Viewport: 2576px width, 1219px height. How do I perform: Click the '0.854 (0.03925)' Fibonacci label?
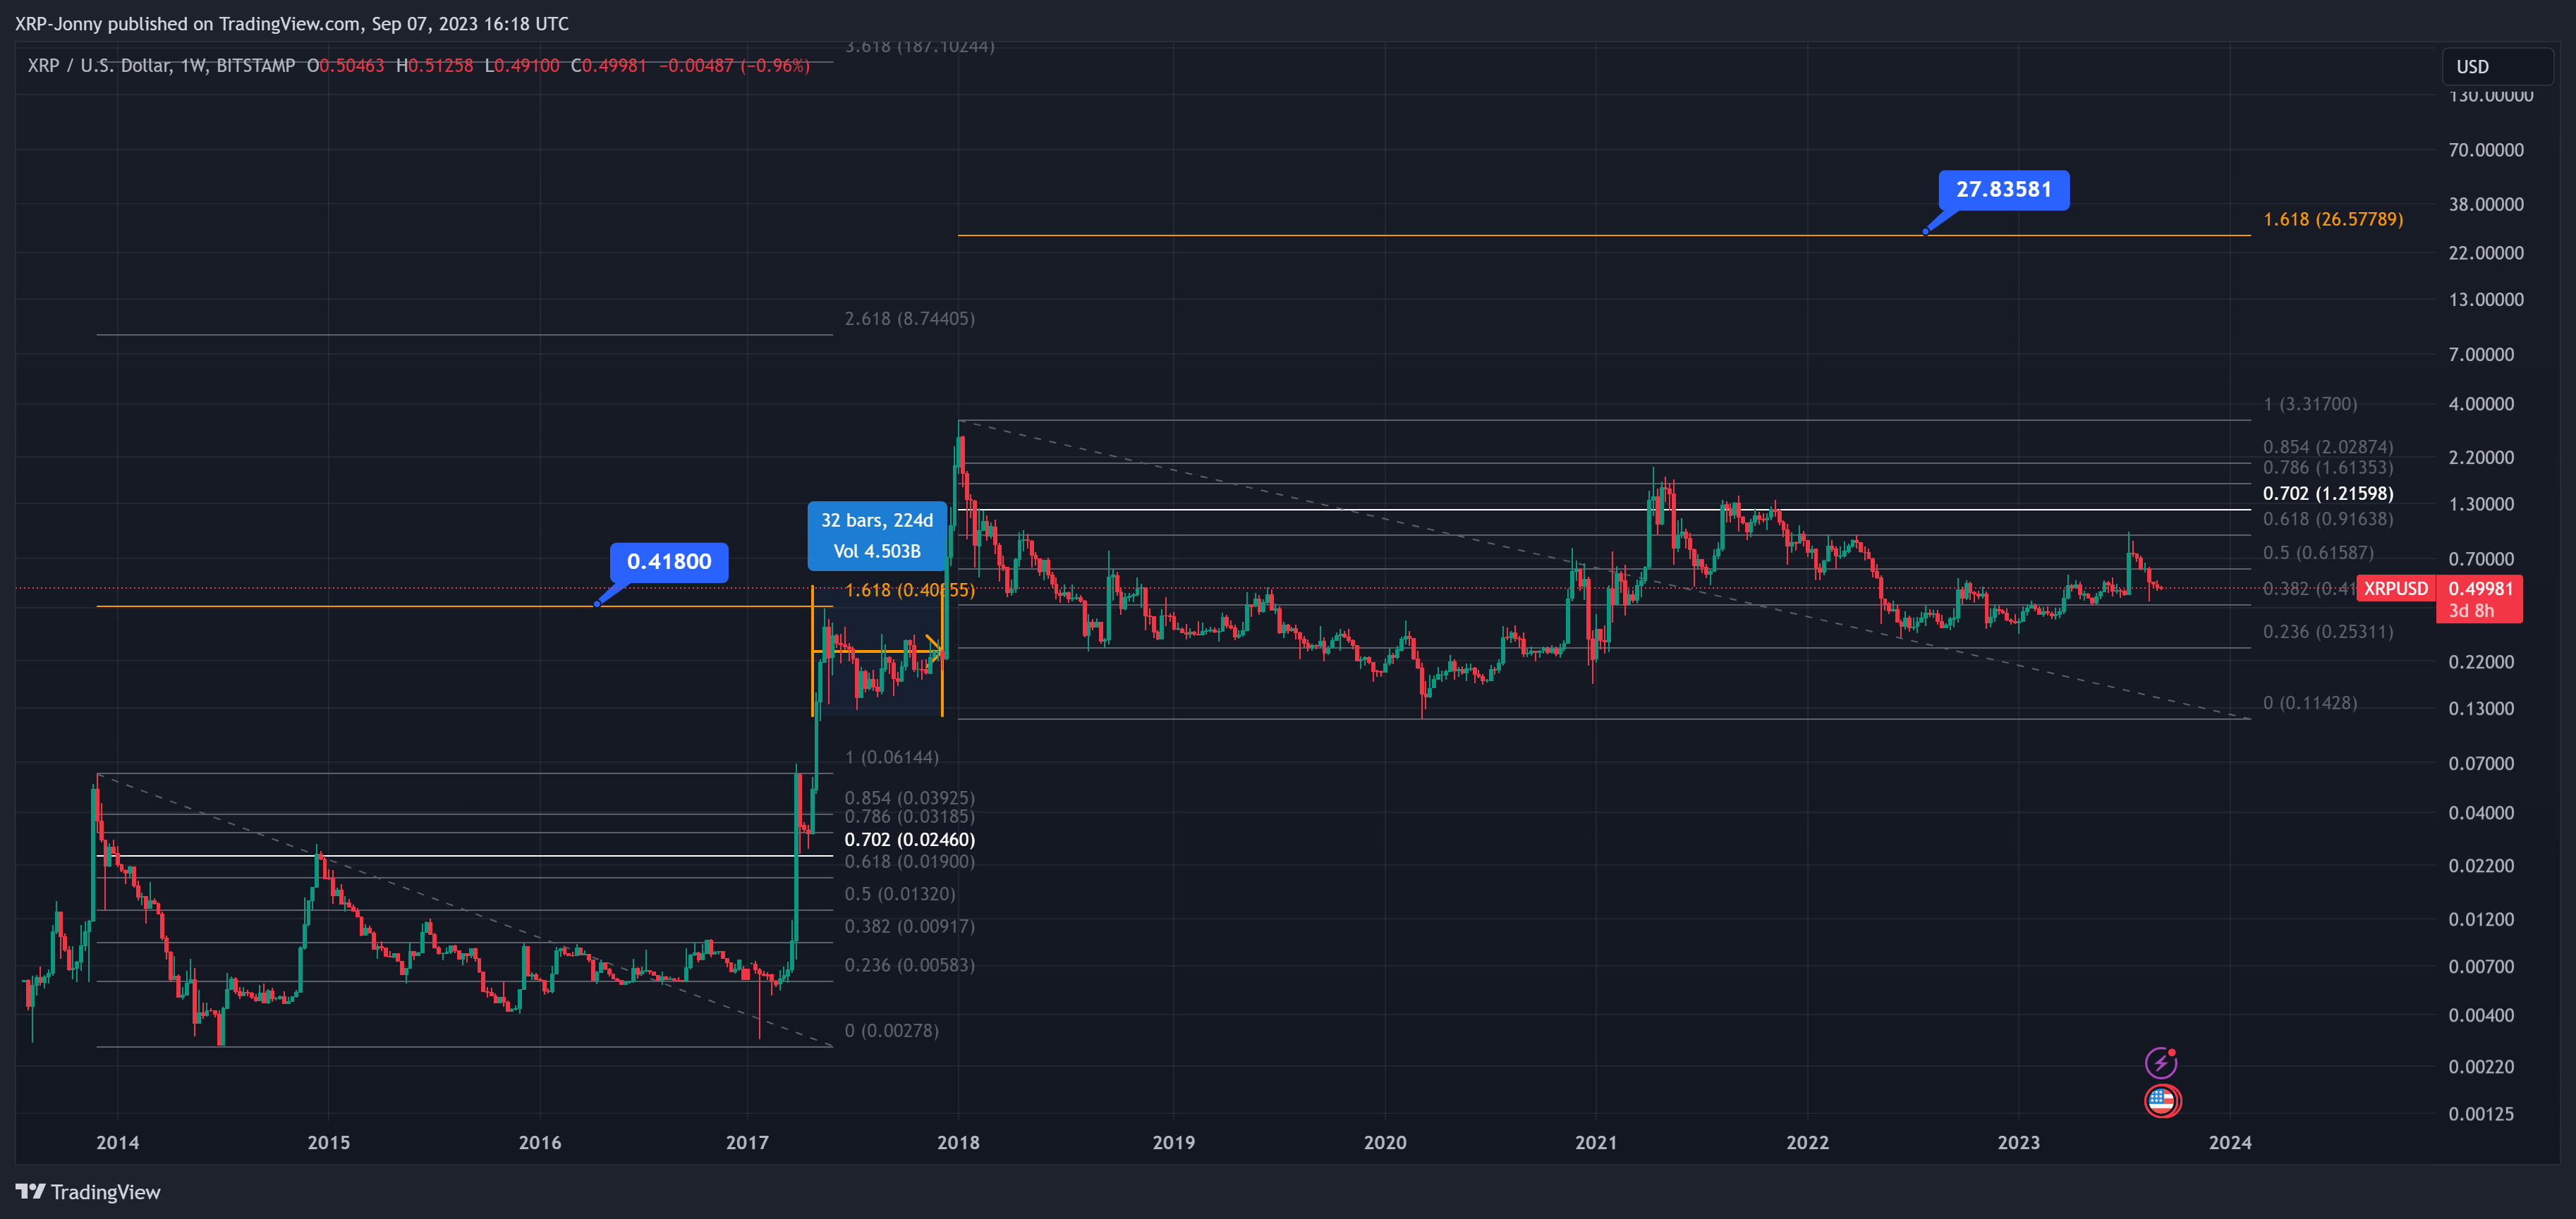tap(909, 797)
